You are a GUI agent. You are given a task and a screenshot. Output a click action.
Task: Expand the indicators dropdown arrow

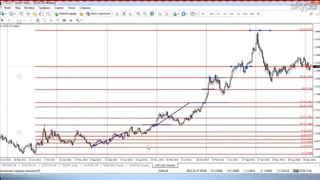(x=178, y=14)
